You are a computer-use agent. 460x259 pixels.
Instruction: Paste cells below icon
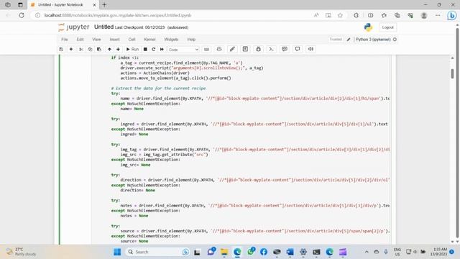click(x=99, y=50)
